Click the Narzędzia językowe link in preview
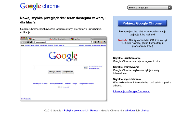The image size is (195, 116). pos(94,68)
